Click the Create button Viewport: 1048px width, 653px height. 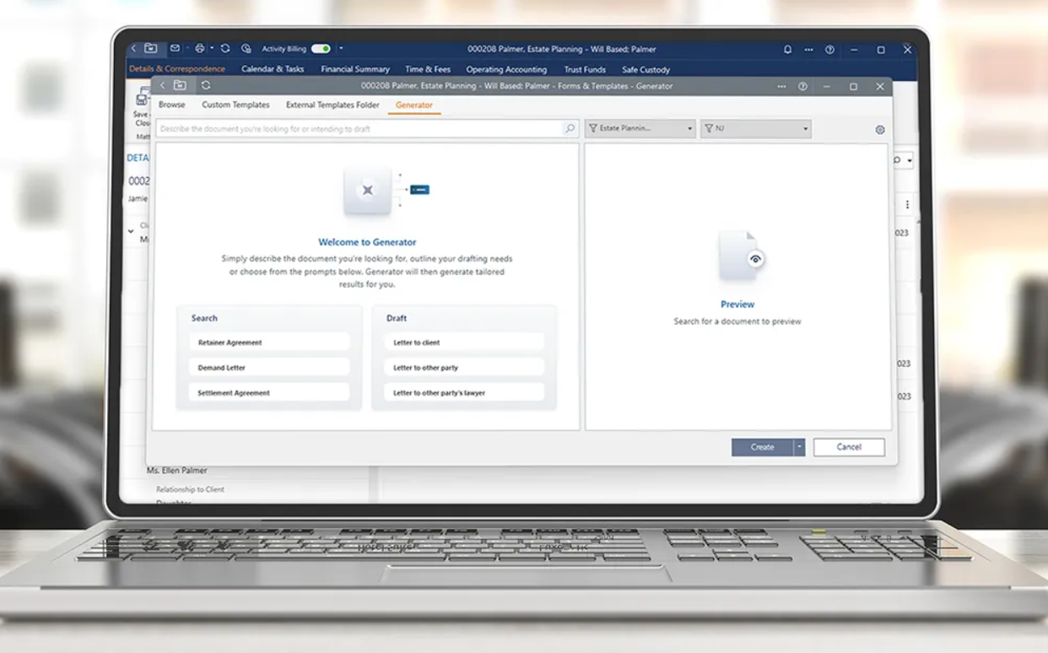762,447
